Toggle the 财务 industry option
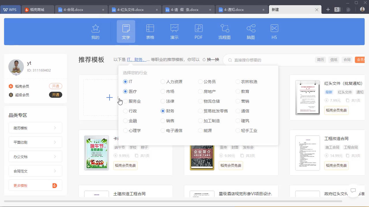 point(163,111)
